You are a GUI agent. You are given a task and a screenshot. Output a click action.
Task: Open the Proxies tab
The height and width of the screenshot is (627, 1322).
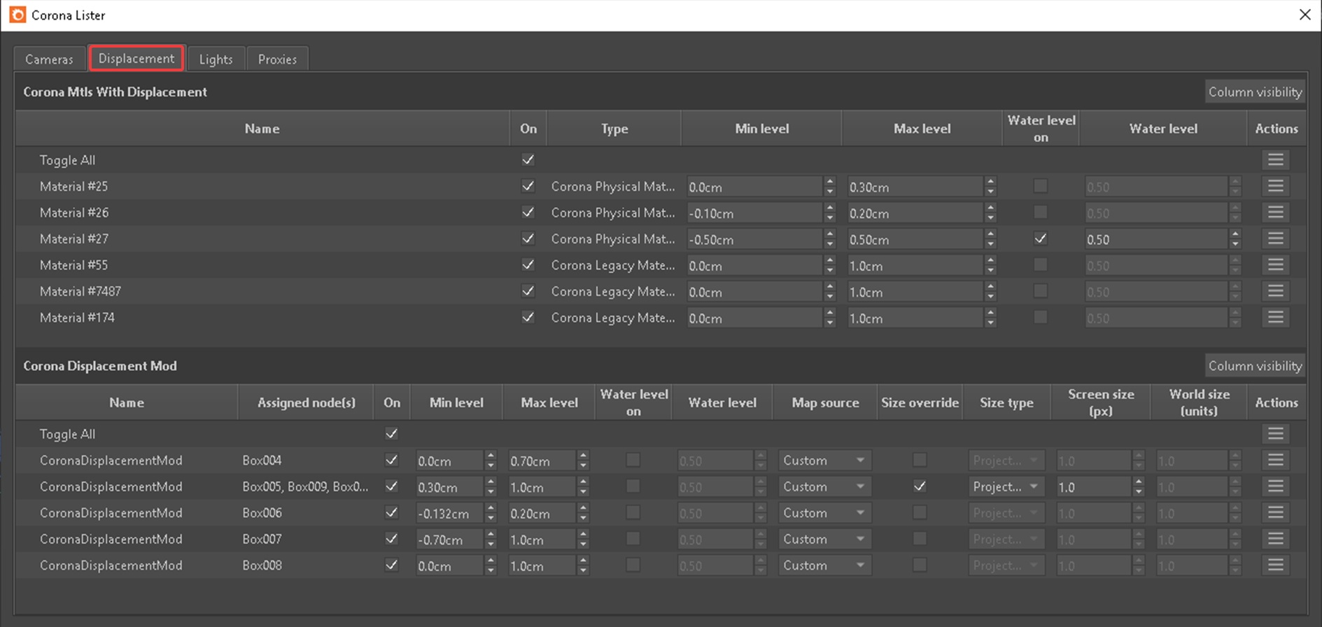277,59
